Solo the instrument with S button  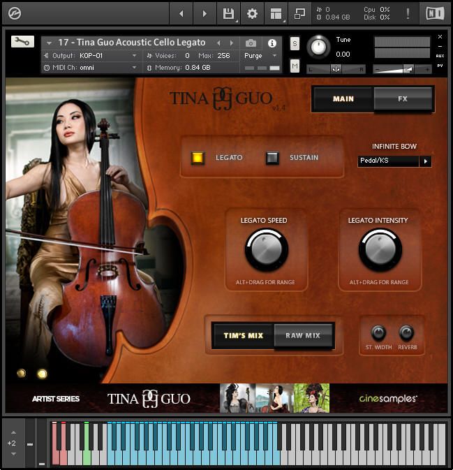pyautogui.click(x=295, y=44)
